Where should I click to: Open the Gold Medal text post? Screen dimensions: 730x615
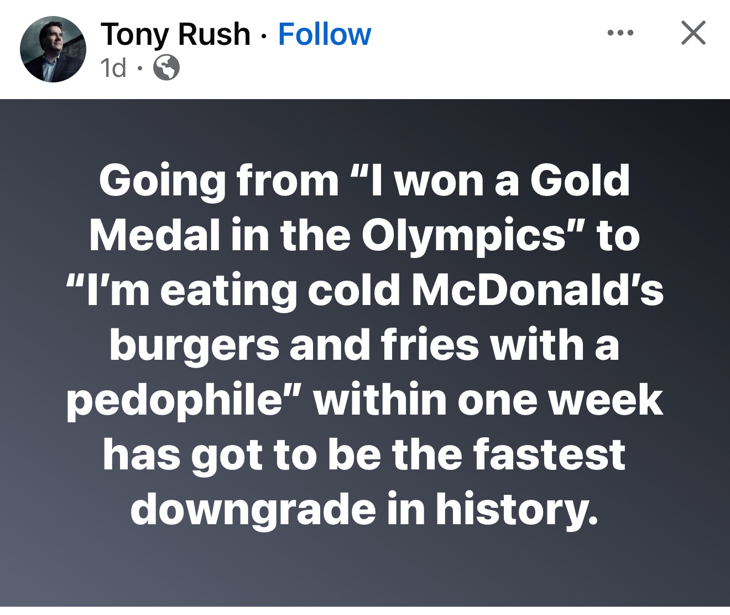tap(365, 343)
